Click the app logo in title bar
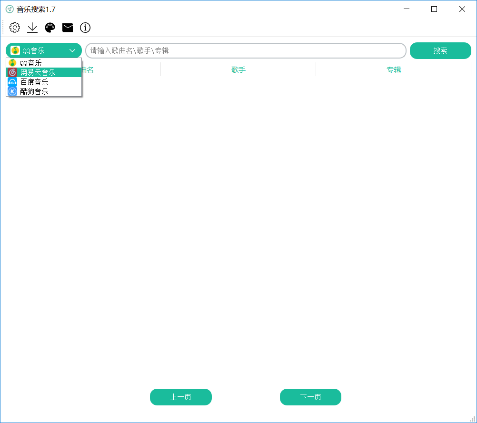Viewport: 477px width, 423px height. 10,9
